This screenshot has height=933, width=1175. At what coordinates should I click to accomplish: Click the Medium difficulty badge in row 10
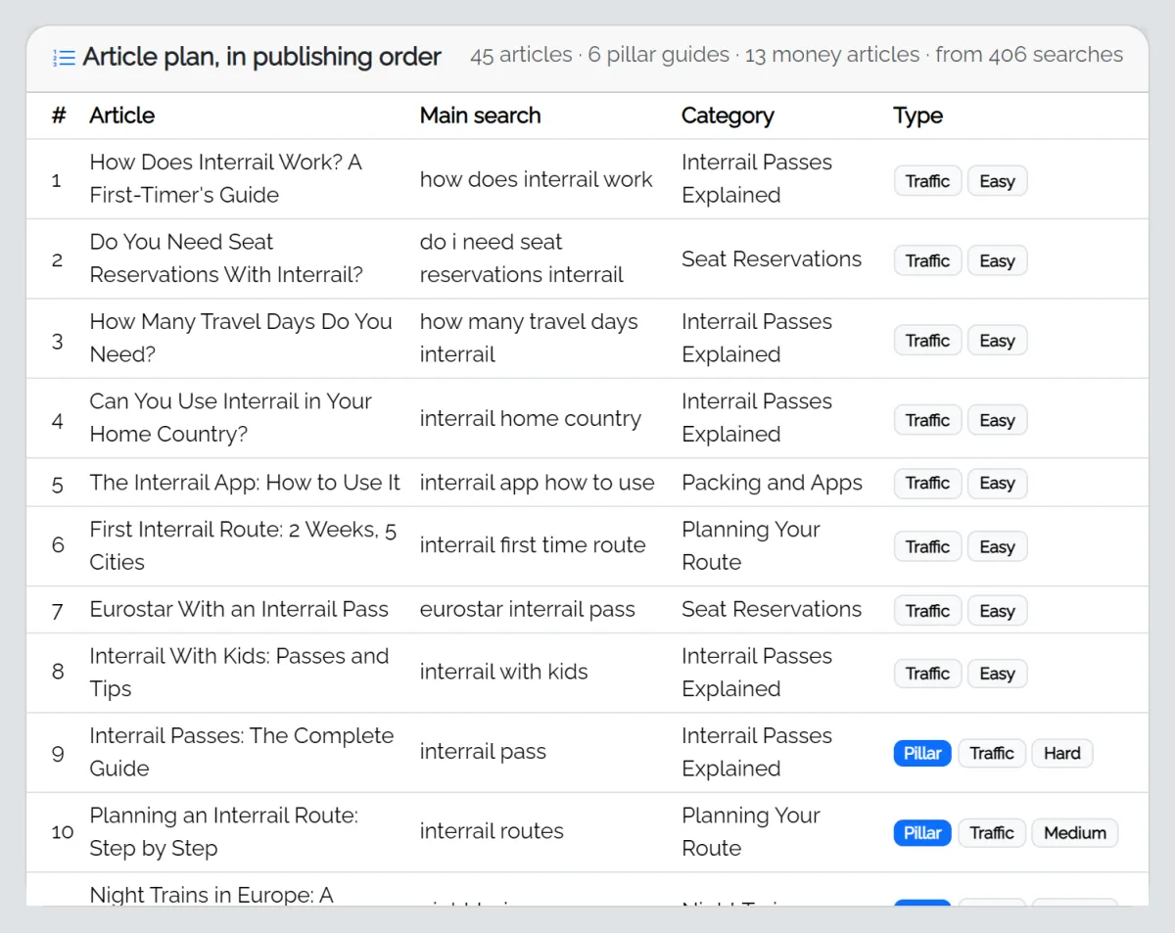pos(1075,833)
